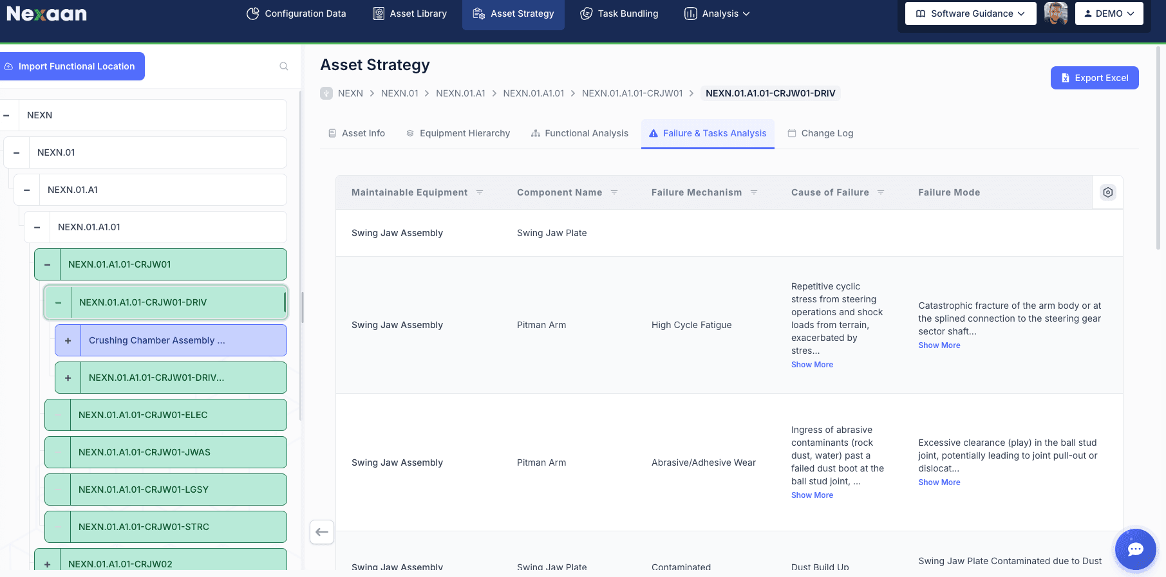Show More for abrasive contaminants cause

pos(812,495)
